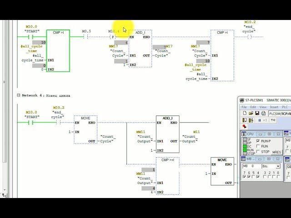Toggle bit 1 checkbox in MB 0
This screenshot has width=291, height=218.
274,177
